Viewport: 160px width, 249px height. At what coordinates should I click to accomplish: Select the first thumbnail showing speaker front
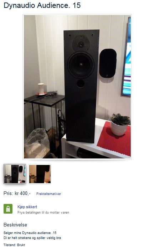pos(15,174)
